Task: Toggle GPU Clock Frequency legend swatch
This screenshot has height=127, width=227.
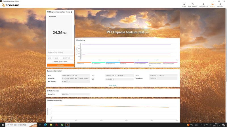Action: [x=170, y=62]
